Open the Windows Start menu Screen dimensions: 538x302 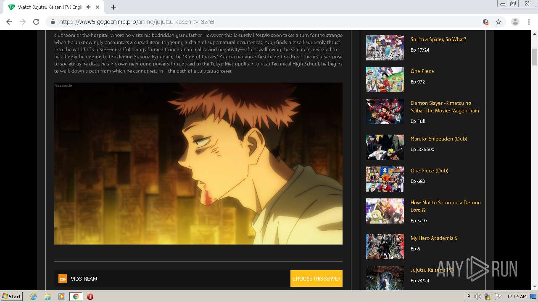[12, 297]
